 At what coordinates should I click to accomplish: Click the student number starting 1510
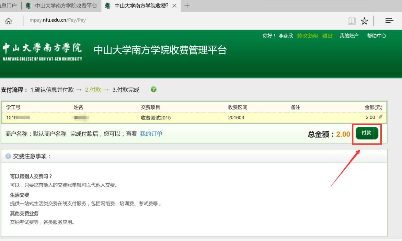click(x=18, y=118)
